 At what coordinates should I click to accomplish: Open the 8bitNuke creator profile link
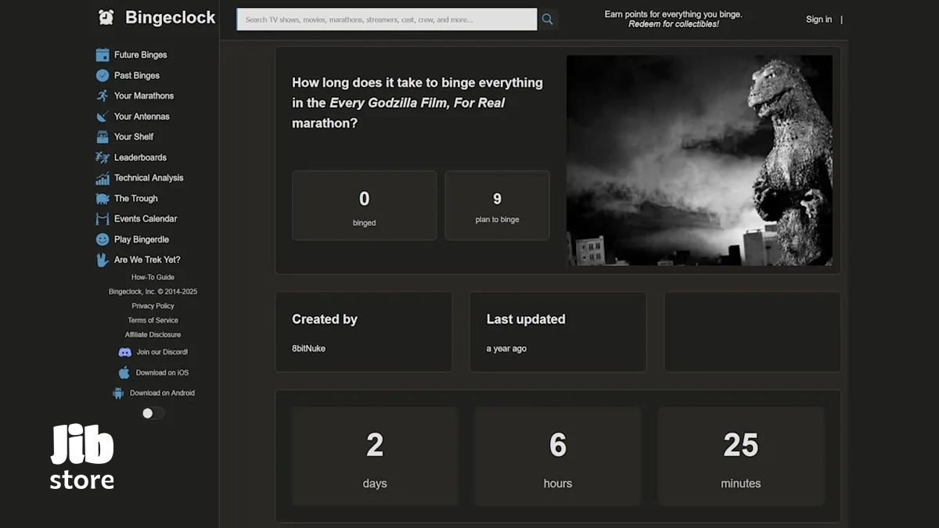click(x=308, y=349)
